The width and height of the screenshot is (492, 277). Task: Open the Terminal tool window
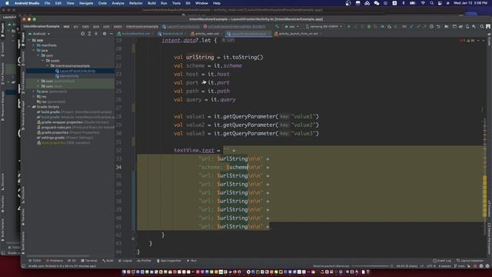pyautogui.click(x=89, y=261)
